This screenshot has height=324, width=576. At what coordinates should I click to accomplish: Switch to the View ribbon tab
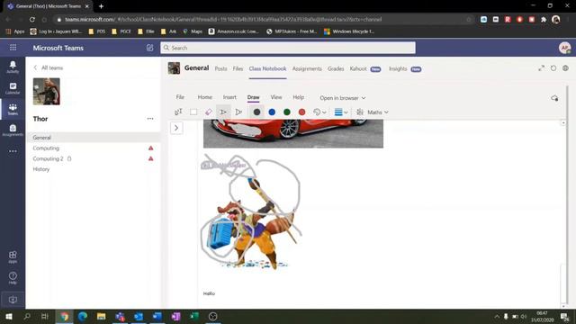click(276, 97)
